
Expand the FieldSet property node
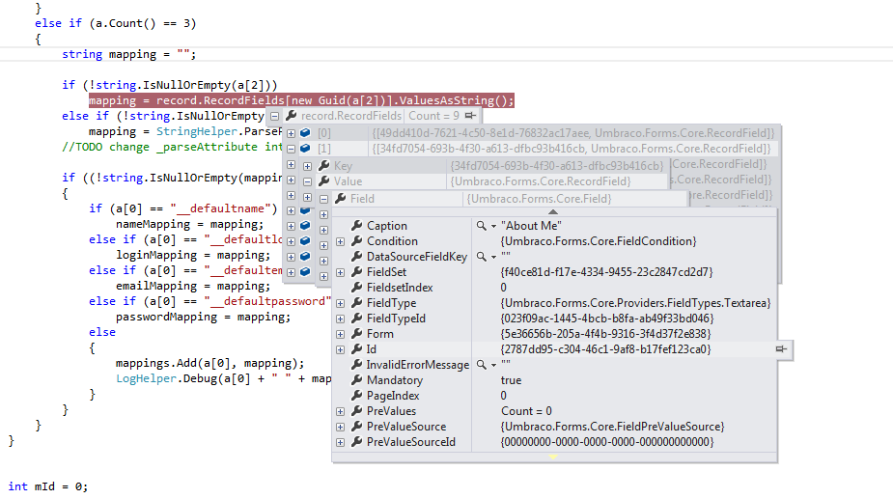tap(341, 272)
